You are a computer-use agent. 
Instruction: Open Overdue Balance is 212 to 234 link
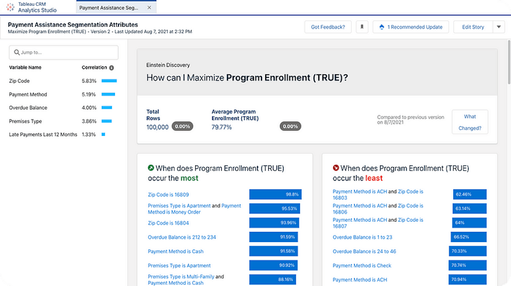(x=182, y=237)
